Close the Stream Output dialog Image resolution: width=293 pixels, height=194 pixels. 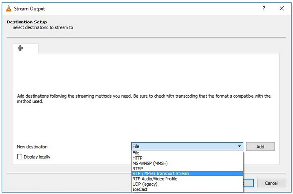click(282, 8)
